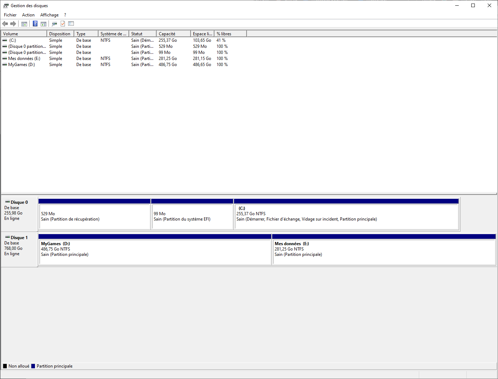This screenshot has height=379, width=498.
Task: Click the Gestion des disques title icon
Action: (6, 6)
